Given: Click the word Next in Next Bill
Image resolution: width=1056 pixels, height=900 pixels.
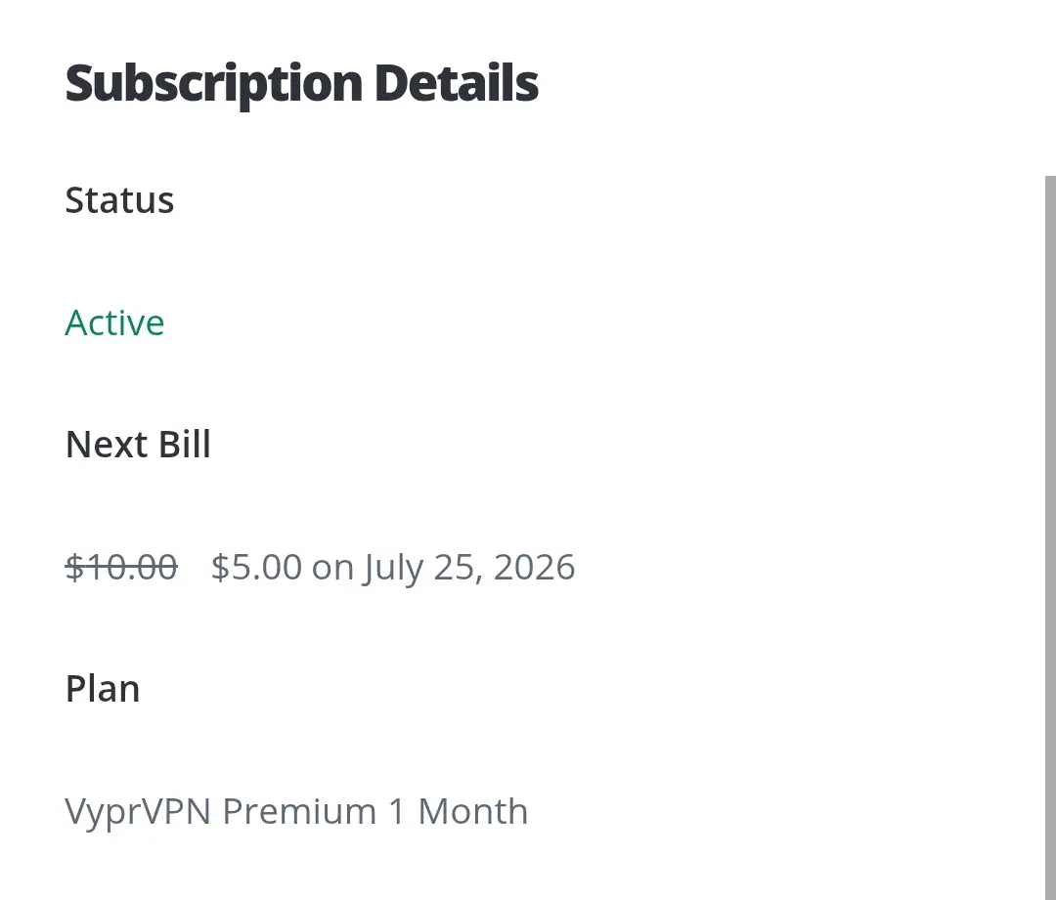Looking at the screenshot, I should (107, 445).
